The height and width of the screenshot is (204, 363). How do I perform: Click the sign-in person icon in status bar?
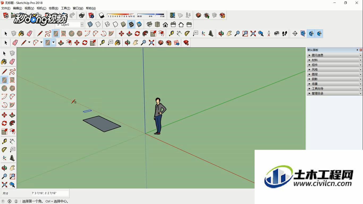[x=16, y=201]
